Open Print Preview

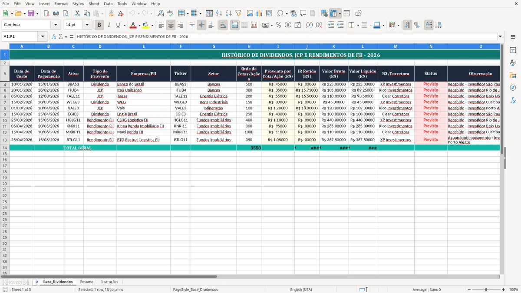[66, 13]
